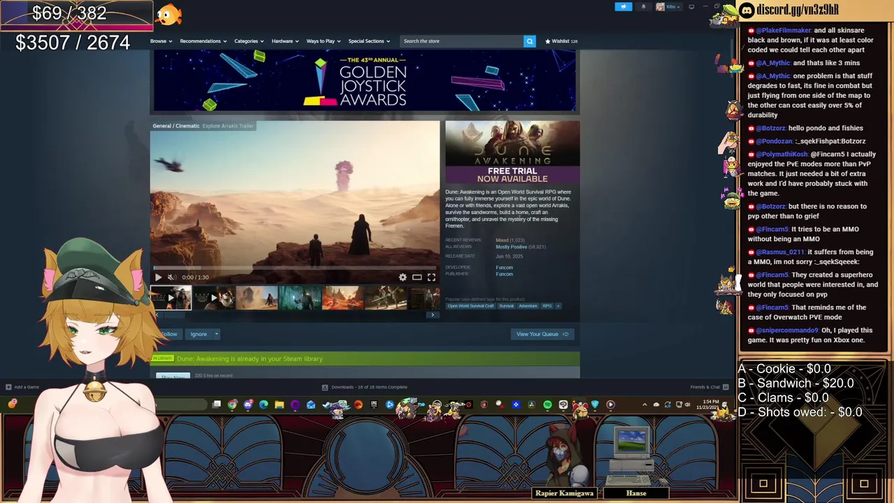Open the Dune Awakening free trial image
Viewport: 894px width, 503px height.
[512, 152]
